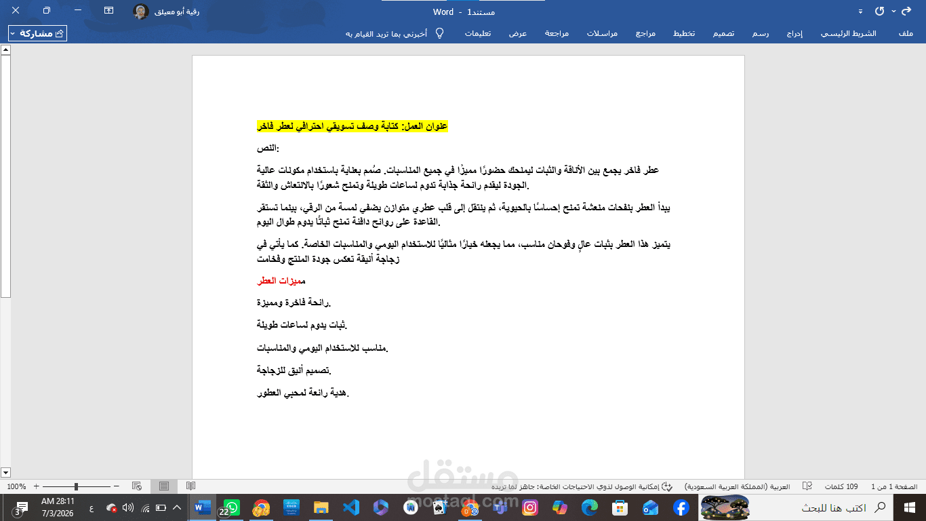Open the تخطيط (Layout) tab

(683, 33)
